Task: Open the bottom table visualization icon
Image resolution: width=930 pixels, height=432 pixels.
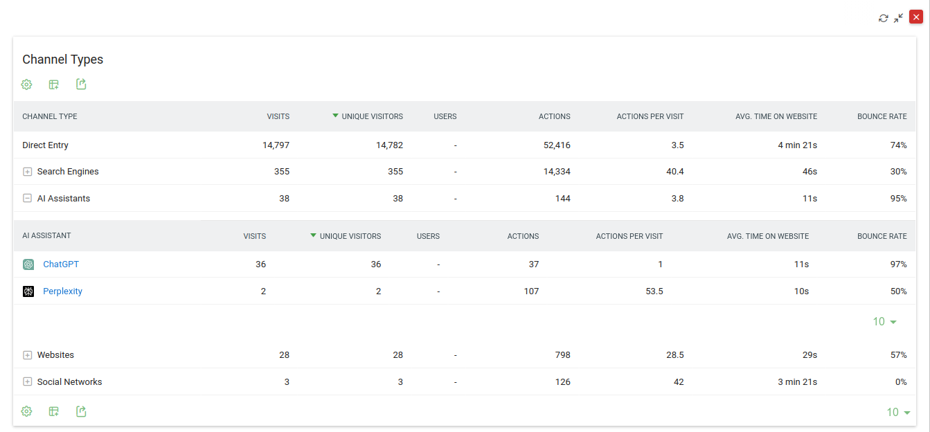Action: 54,411
